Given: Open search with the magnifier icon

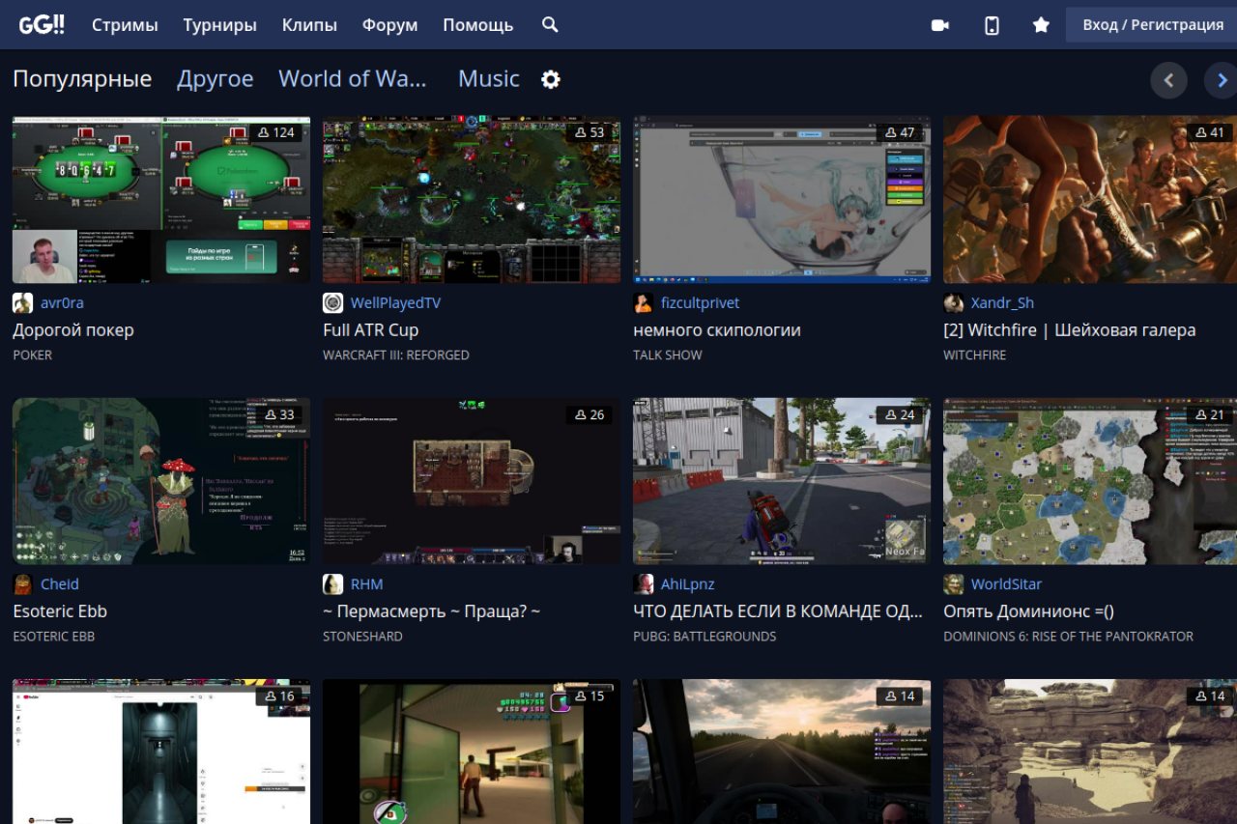Looking at the screenshot, I should pos(550,25).
